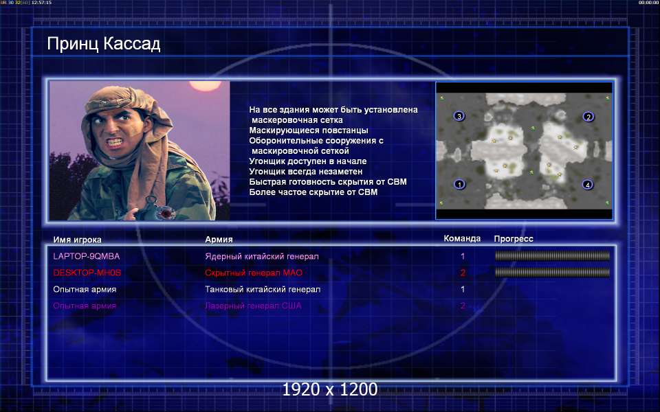This screenshot has height=412, width=660.
Task: Click army "Ядерный китайский генерал"
Action: [262, 256]
